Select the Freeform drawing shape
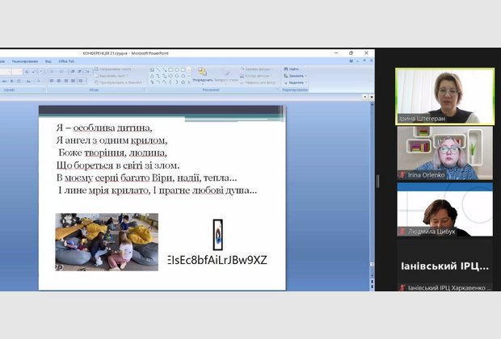The width and height of the screenshot is (501, 339). coord(152,82)
